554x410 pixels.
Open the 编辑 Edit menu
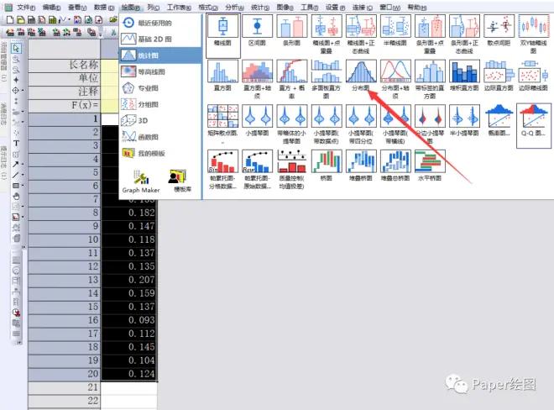click(x=51, y=7)
